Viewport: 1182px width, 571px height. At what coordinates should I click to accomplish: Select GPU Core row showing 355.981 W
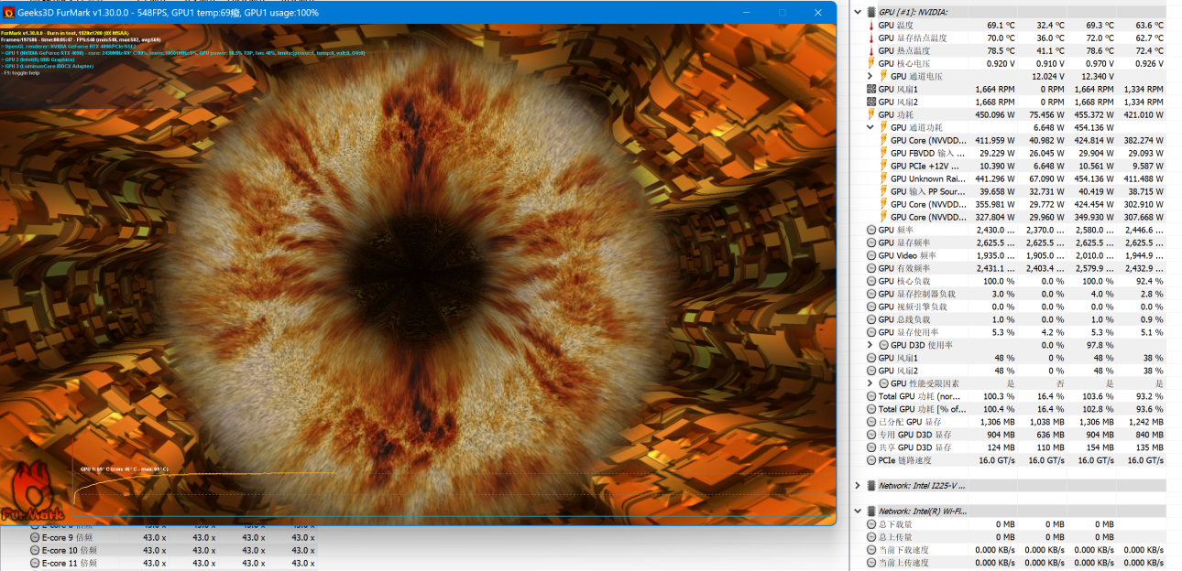click(x=1015, y=205)
